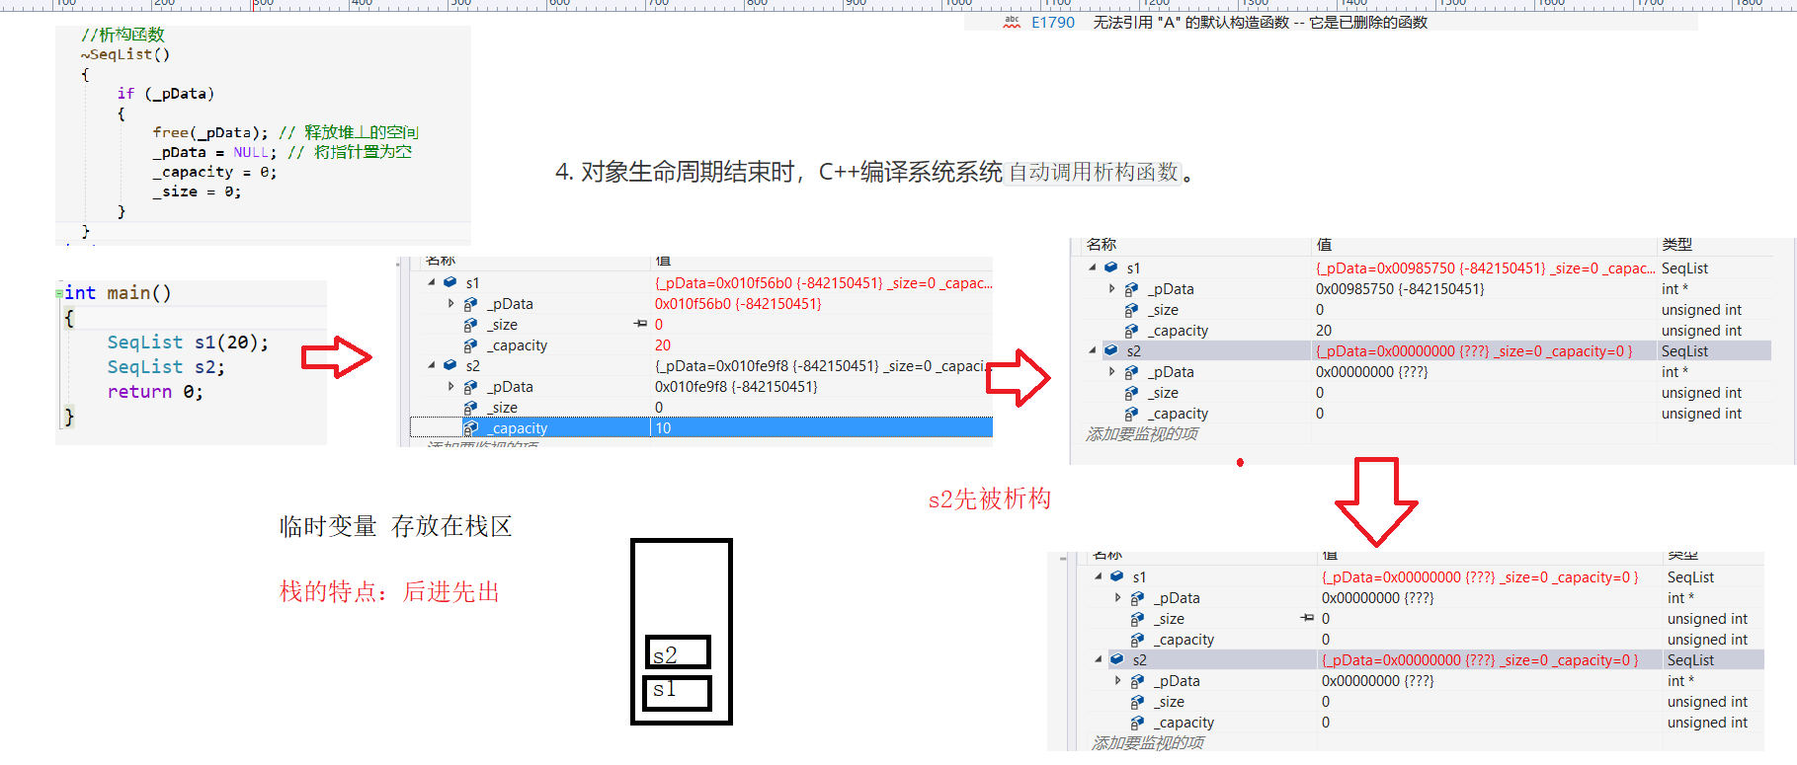Click the red value 0x010f56b0 {-842150451} on _pData row
The width and height of the screenshot is (1797, 765).
coord(738,304)
